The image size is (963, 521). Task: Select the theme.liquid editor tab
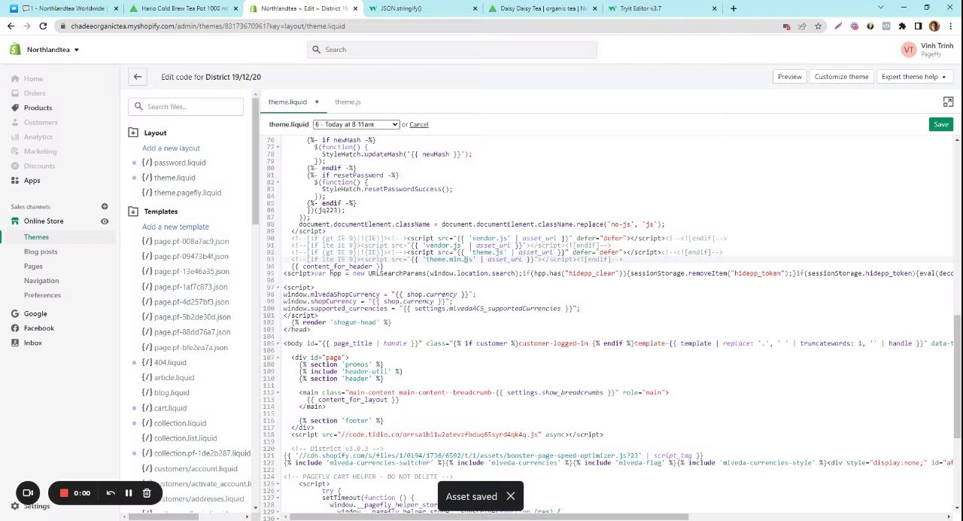(287, 102)
